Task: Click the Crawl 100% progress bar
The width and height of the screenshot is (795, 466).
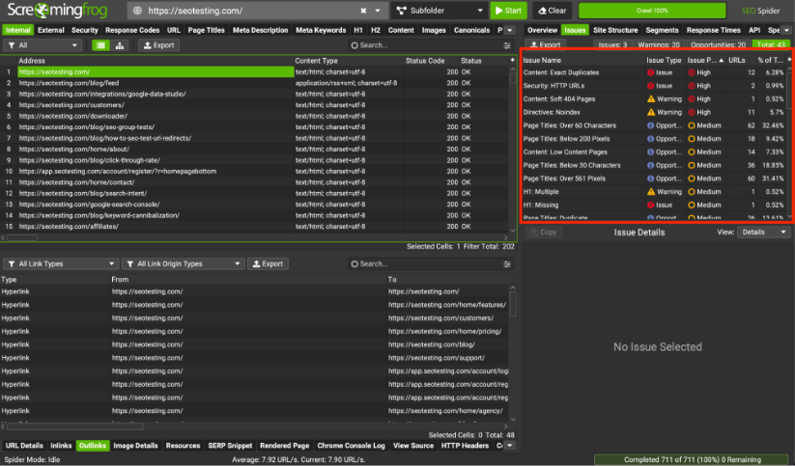Action: coord(653,11)
